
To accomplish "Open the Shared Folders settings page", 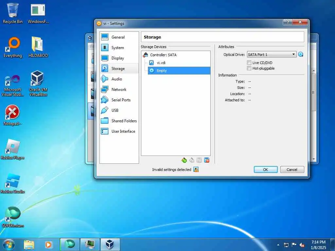I will pyautogui.click(x=119, y=121).
